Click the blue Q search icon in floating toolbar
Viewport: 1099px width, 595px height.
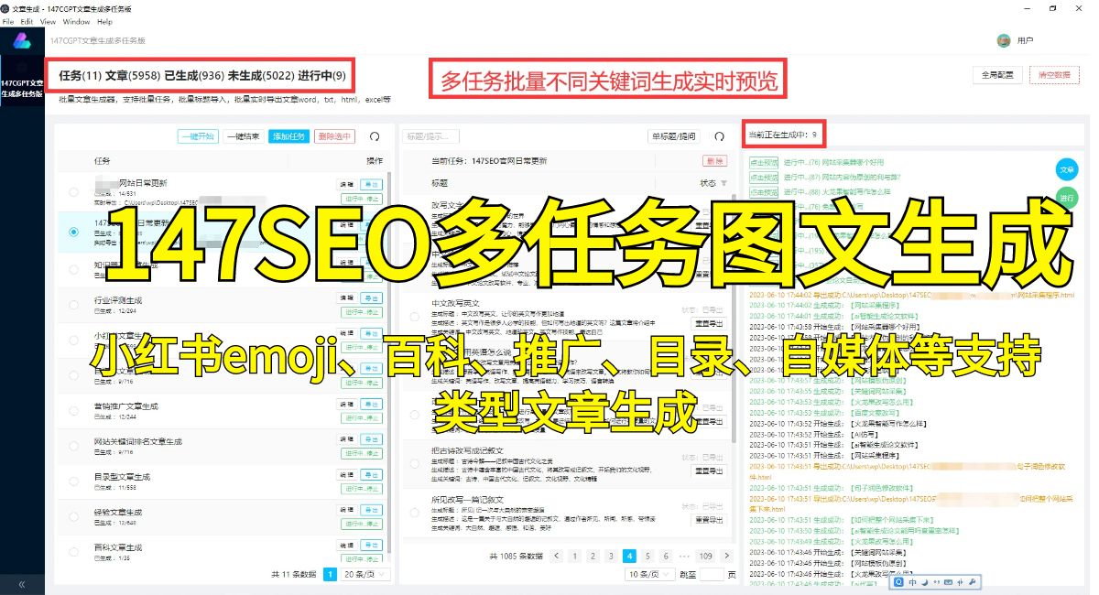[x=898, y=580]
